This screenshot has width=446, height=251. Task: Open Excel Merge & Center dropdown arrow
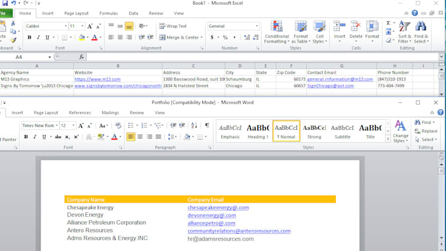tap(201, 37)
